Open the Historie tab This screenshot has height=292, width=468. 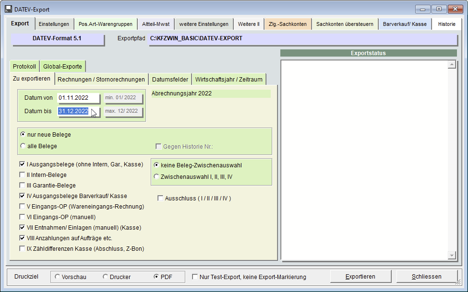[x=446, y=24]
